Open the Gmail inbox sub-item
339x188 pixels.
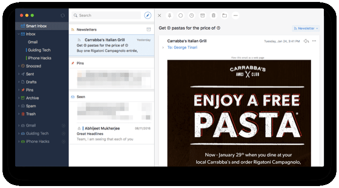pyautogui.click(x=33, y=42)
